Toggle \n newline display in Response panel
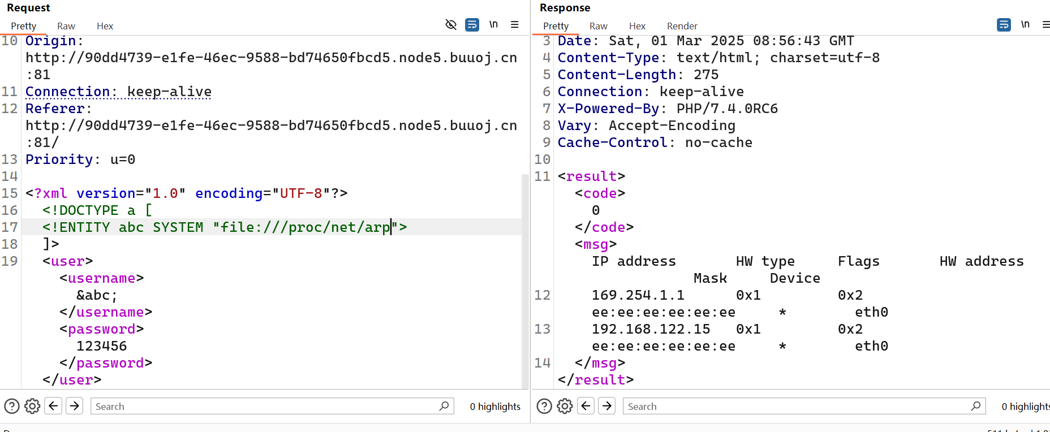The image size is (1050, 432). 1025,24
